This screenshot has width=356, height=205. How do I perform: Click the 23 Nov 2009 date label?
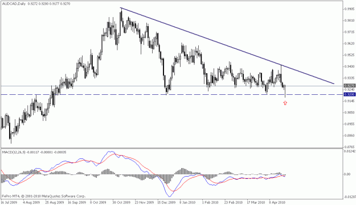pyautogui.click(x=144, y=202)
